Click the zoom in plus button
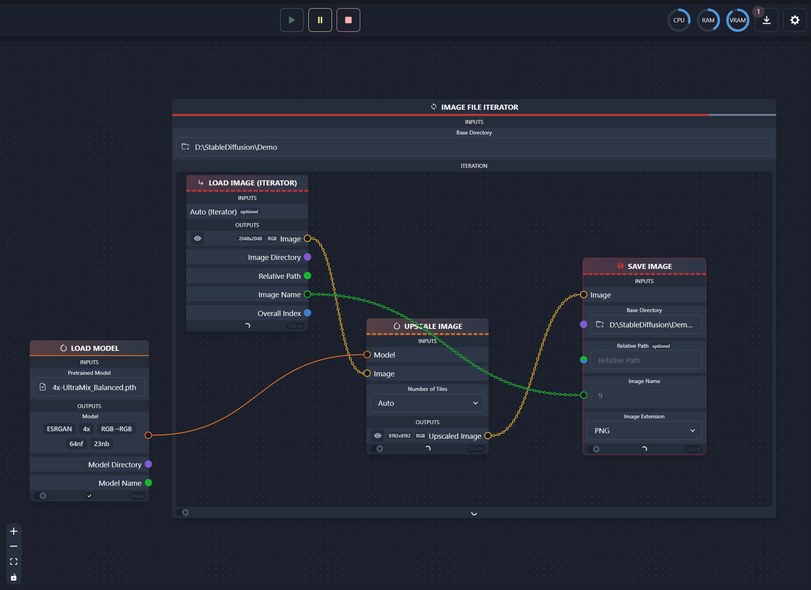Image resolution: width=811 pixels, height=590 pixels. pos(14,531)
